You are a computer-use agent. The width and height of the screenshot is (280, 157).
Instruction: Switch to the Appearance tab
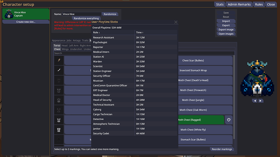tap(58, 40)
